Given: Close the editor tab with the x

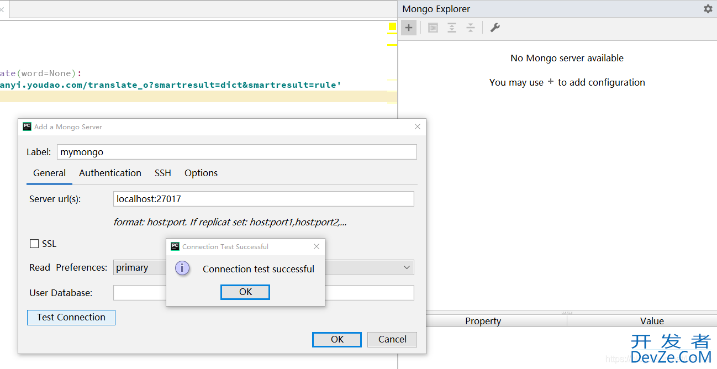Looking at the screenshot, I should (2, 9).
